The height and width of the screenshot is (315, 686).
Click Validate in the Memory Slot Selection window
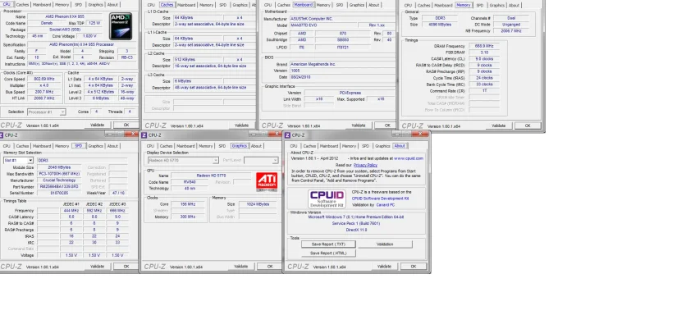point(97,267)
